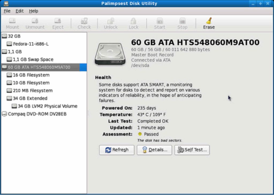Select the Fedora-11-i686-L volume
The height and width of the screenshot is (195, 274).
44,44
